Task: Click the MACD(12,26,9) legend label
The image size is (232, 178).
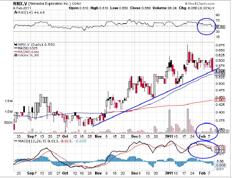Action: (x=32, y=141)
